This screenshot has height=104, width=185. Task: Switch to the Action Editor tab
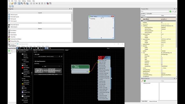point(145,101)
